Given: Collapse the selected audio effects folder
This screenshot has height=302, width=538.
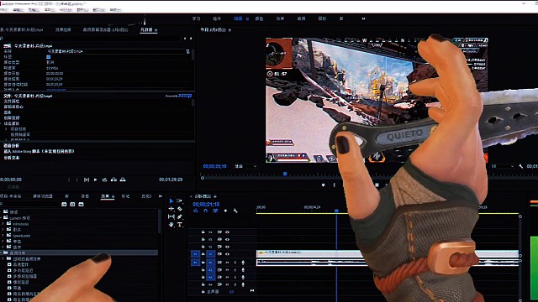Looking at the screenshot, I should click(1, 253).
